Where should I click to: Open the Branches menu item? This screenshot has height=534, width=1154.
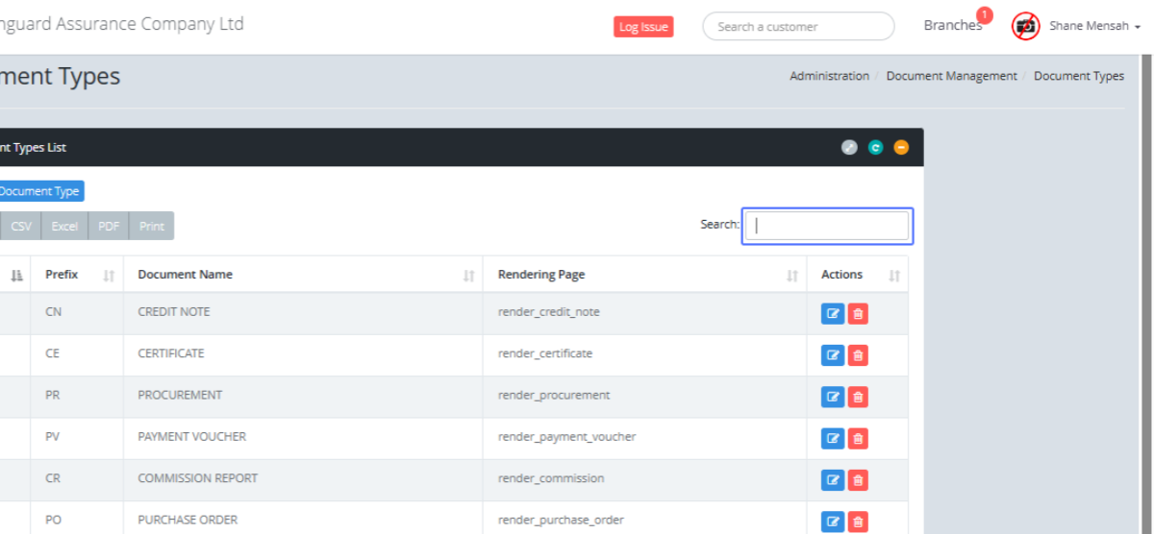coord(952,26)
